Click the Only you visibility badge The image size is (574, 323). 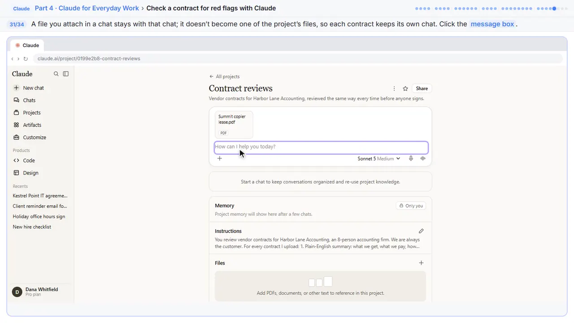pyautogui.click(x=411, y=206)
